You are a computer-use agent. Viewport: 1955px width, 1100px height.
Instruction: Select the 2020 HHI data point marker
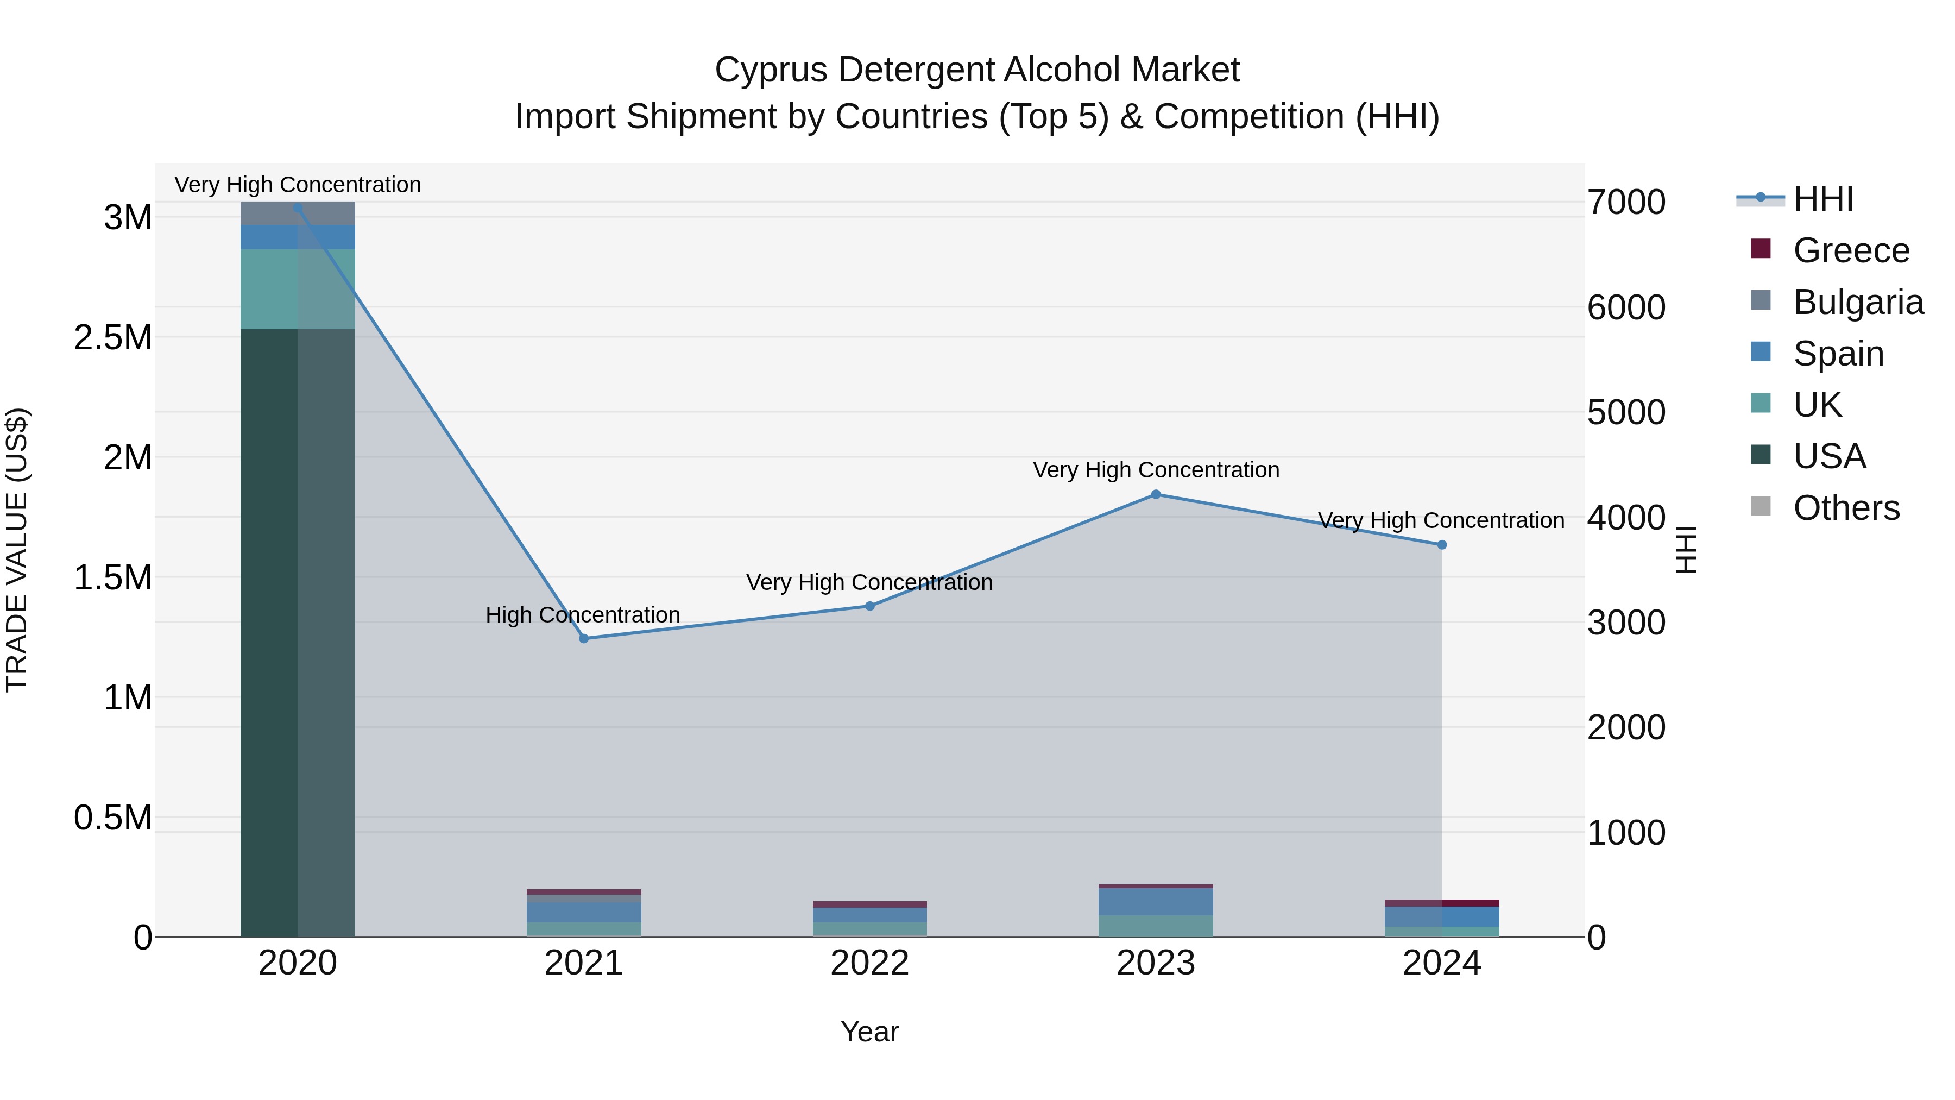click(x=298, y=208)
